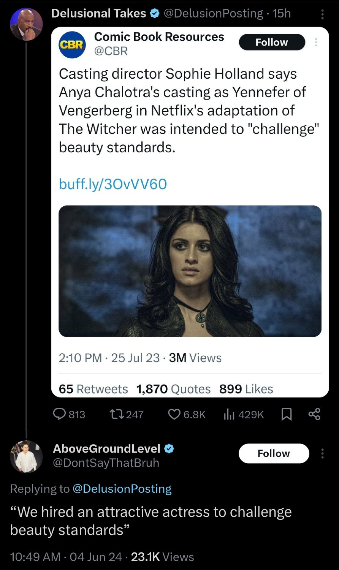Bookmark the Delusional Takes post
Viewport: 339px width, 570px height.
pos(287,414)
